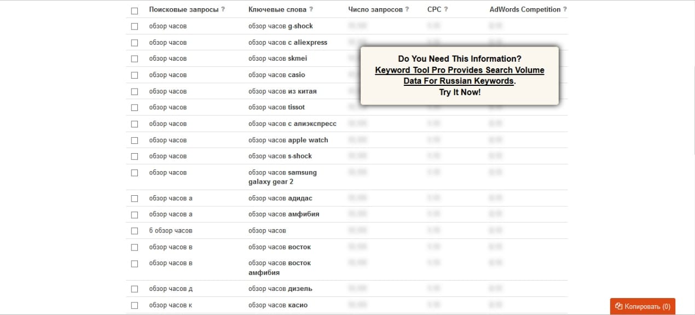Click the Поисковые запросы column header

[x=184, y=10]
